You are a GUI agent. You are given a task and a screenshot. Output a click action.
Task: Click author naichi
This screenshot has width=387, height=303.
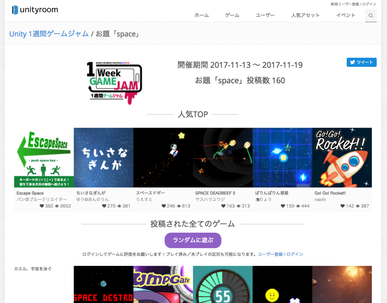320,199
